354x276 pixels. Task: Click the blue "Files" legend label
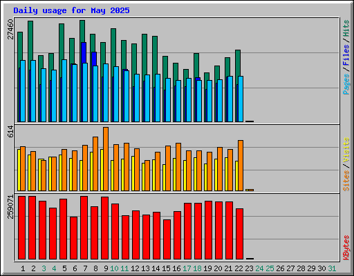point(346,55)
